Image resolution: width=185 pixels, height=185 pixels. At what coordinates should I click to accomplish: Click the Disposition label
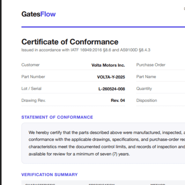pyautogui.click(x=147, y=100)
